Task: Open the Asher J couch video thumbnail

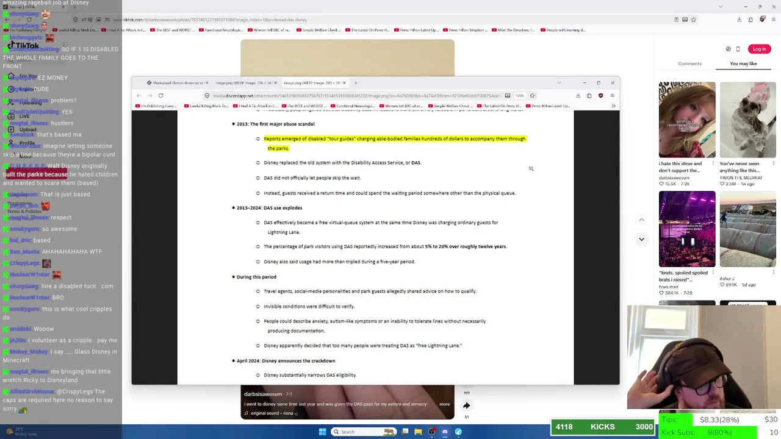Action: (747, 229)
